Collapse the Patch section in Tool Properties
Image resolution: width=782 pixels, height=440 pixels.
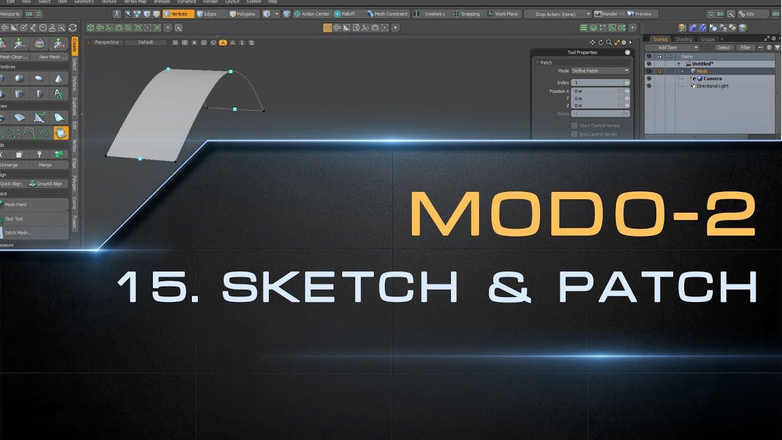click(x=537, y=62)
